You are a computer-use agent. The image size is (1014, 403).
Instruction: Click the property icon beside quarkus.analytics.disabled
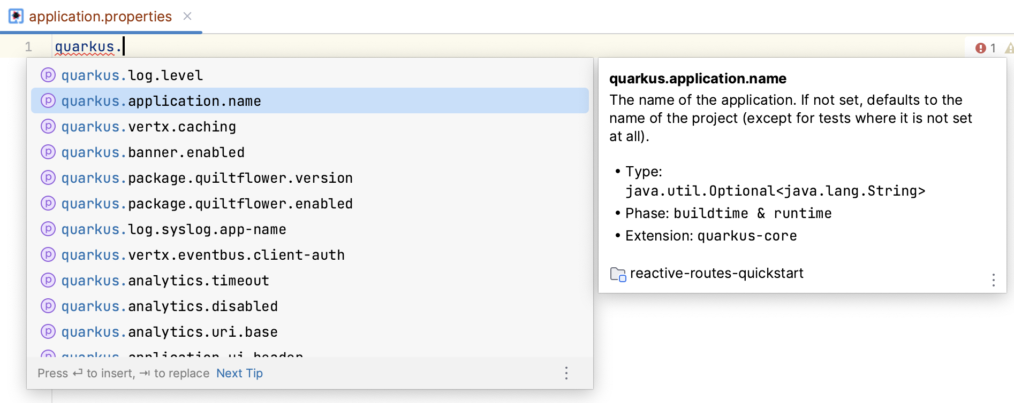point(48,306)
